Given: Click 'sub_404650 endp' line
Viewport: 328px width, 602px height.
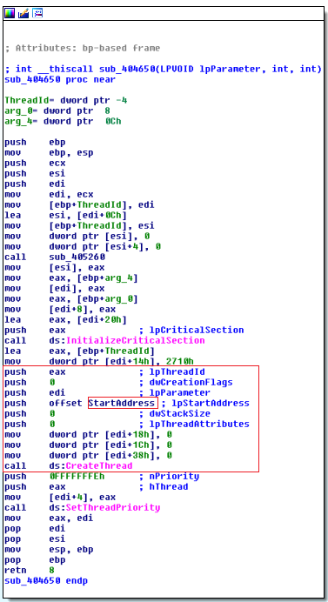Looking at the screenshot, I should coord(46,580).
